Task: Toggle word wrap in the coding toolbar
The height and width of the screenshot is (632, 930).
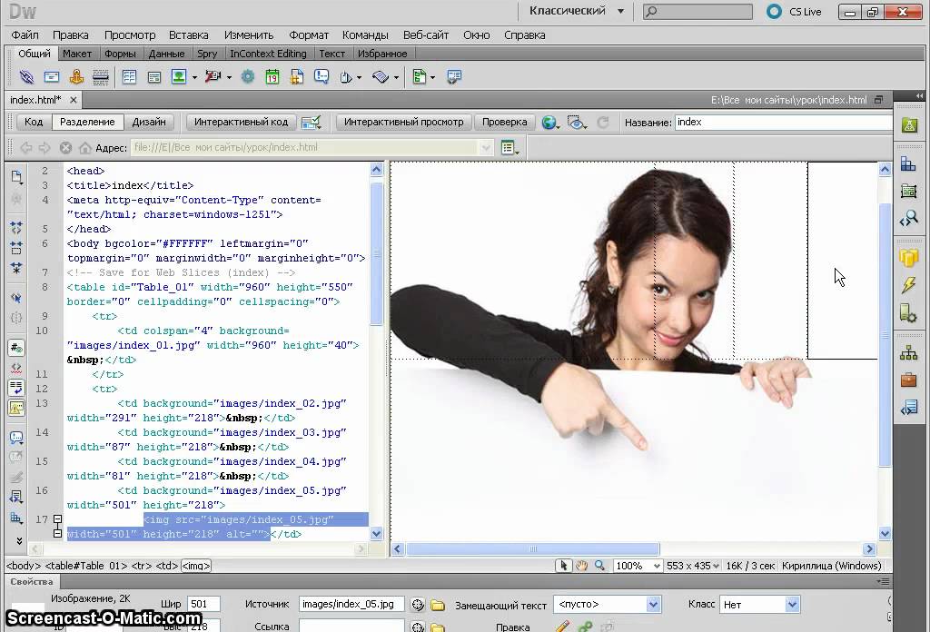Action: point(16,388)
